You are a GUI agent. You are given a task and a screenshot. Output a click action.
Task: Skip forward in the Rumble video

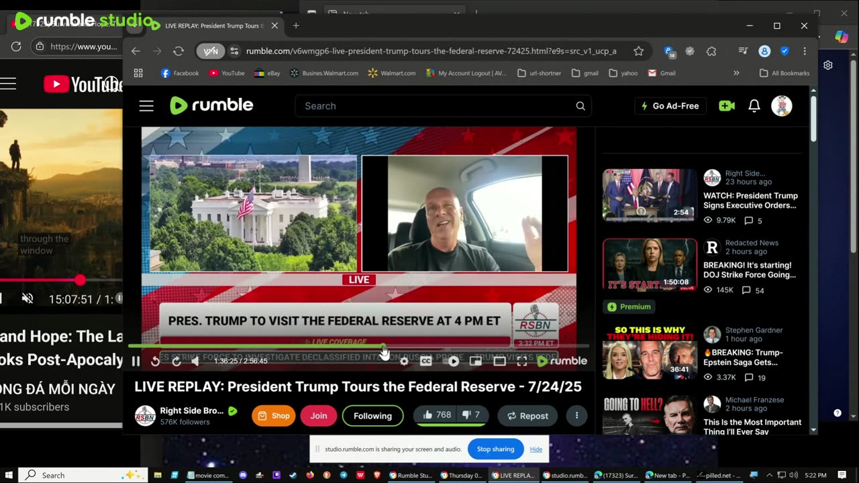(176, 361)
